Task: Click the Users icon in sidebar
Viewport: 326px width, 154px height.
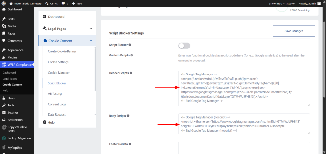Action: [x=4, y=98]
